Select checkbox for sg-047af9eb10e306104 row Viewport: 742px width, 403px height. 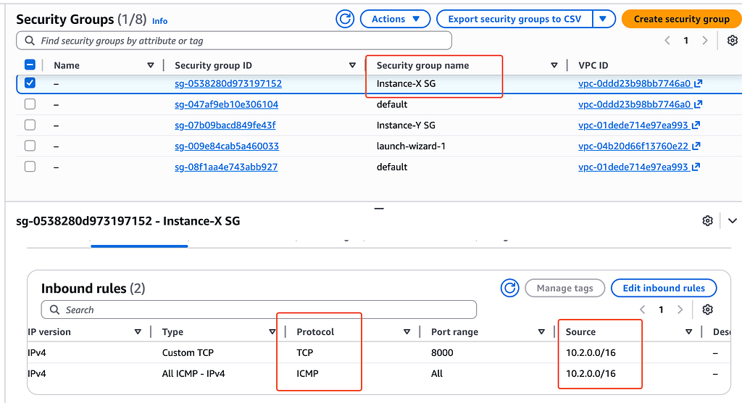point(30,104)
